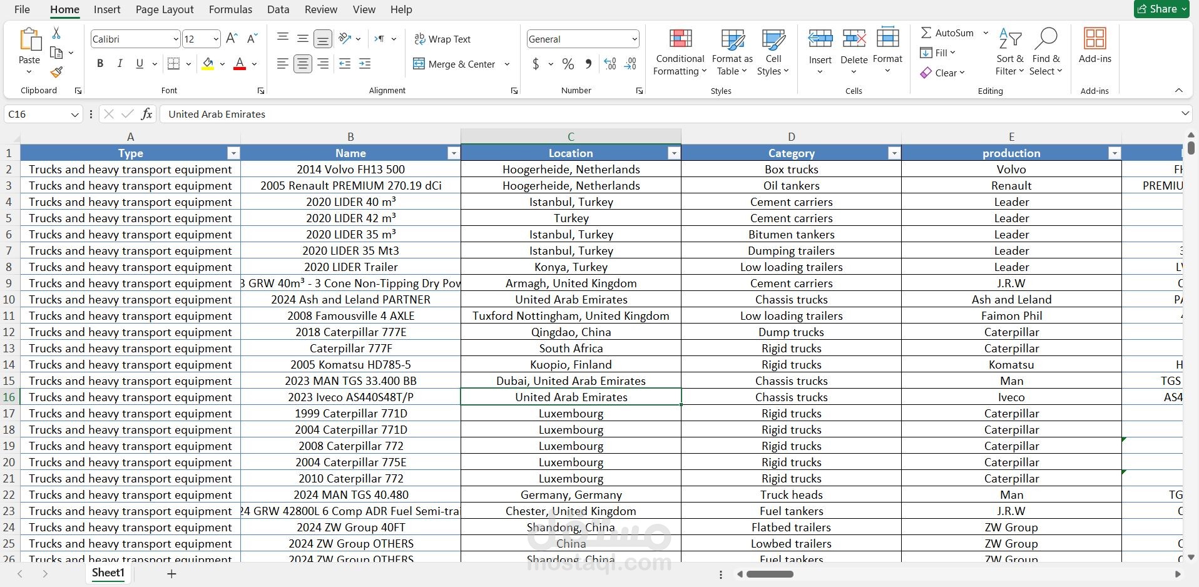Open the font size dropdown
This screenshot has width=1199, height=587.
(x=216, y=39)
